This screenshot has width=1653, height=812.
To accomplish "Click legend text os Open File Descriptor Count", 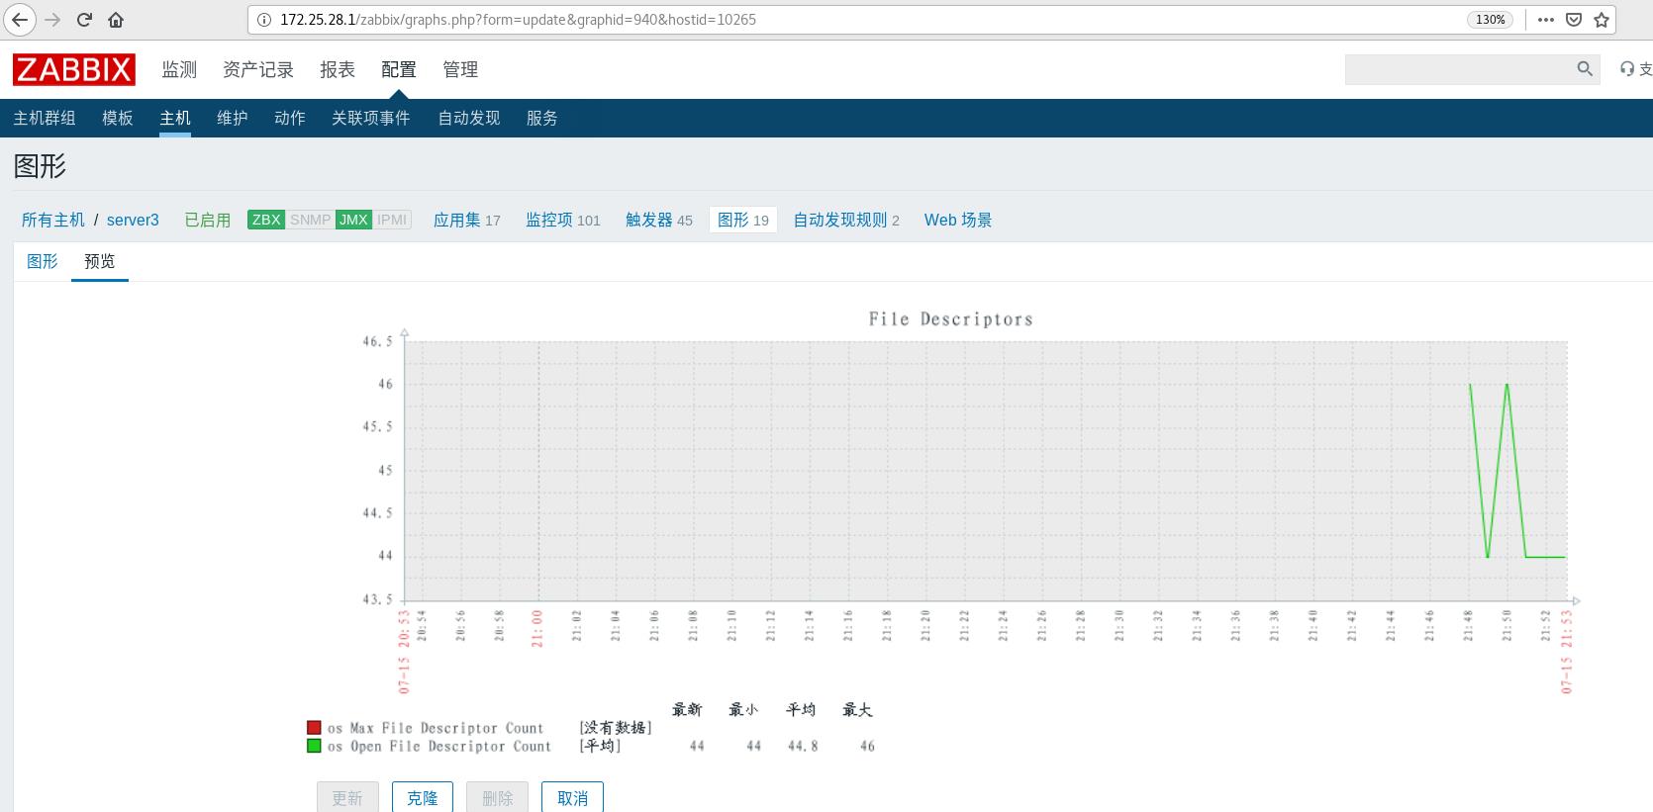I will click(x=439, y=747).
